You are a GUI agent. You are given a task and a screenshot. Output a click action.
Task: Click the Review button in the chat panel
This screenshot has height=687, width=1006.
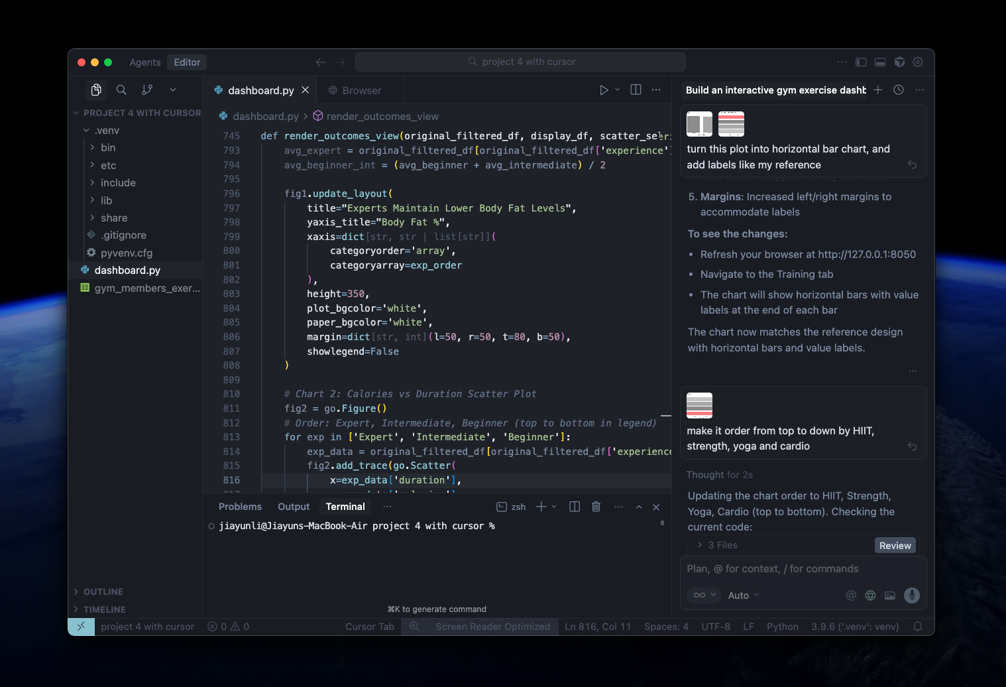(x=895, y=544)
